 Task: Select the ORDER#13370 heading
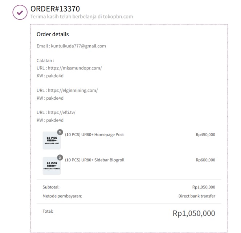click(x=55, y=9)
